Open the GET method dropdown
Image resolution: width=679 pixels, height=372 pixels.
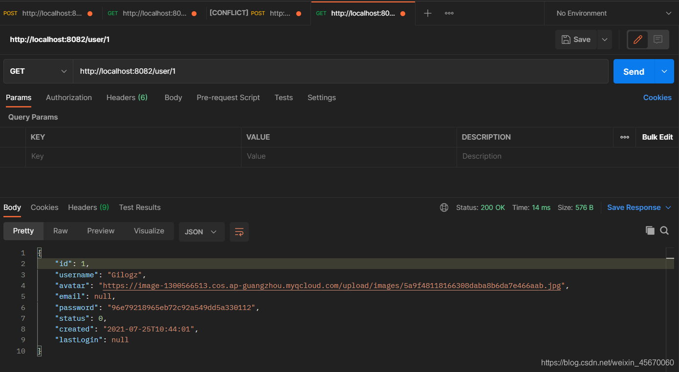pos(38,71)
